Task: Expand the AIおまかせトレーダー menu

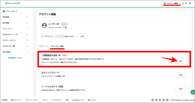Action: coord(15,35)
